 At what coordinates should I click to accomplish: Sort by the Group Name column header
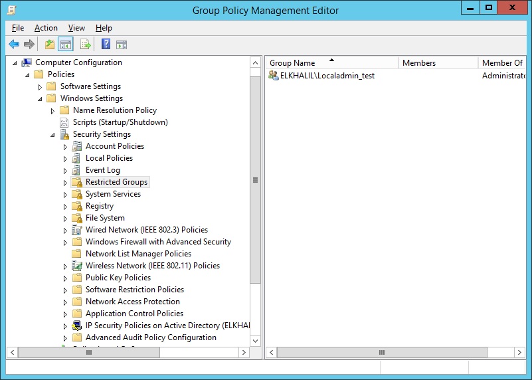pyautogui.click(x=332, y=62)
